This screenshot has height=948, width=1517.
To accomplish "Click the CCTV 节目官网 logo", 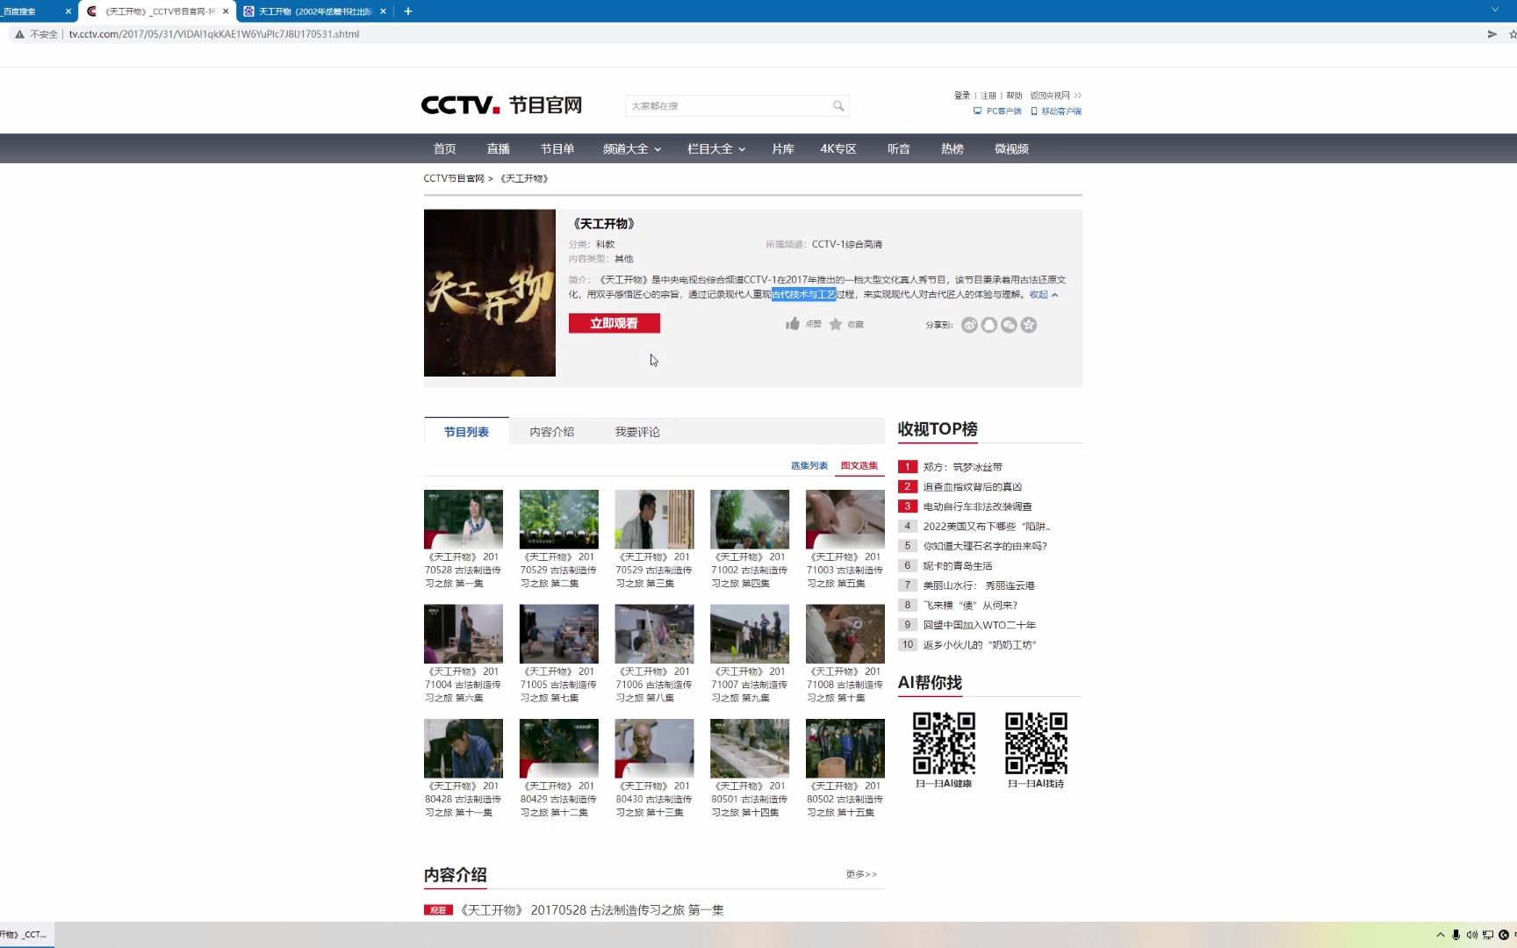I will click(502, 105).
